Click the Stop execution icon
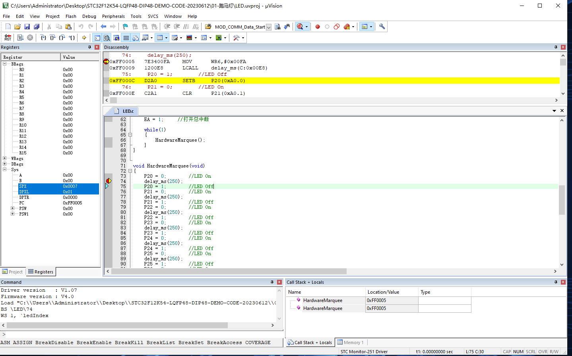 30,38
